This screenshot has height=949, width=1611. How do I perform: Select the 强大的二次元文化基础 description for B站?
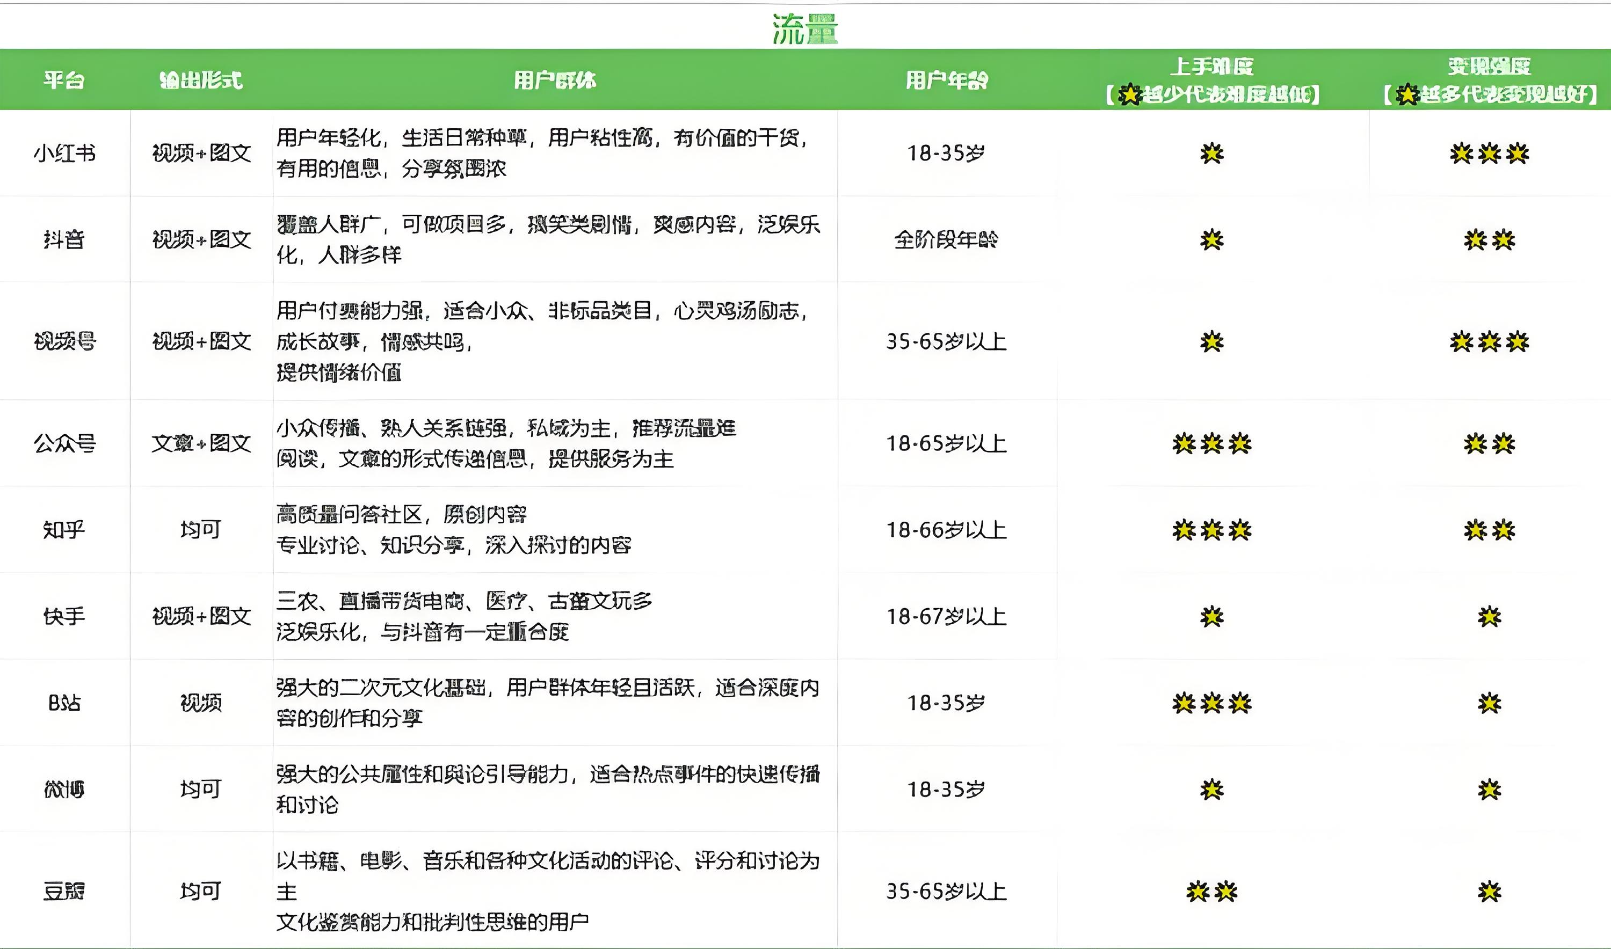click(x=548, y=703)
